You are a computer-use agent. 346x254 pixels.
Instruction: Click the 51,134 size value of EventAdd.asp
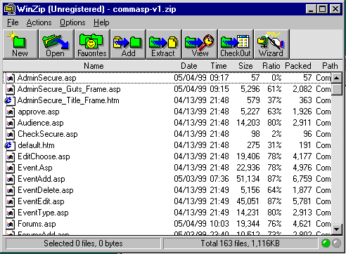pyautogui.click(x=248, y=179)
